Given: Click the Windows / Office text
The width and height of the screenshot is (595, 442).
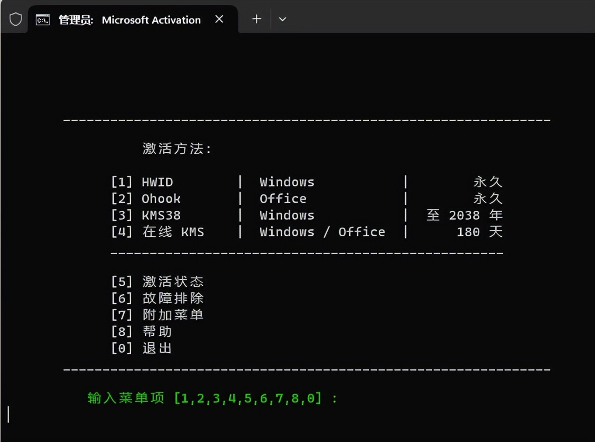Looking at the screenshot, I should tap(322, 232).
